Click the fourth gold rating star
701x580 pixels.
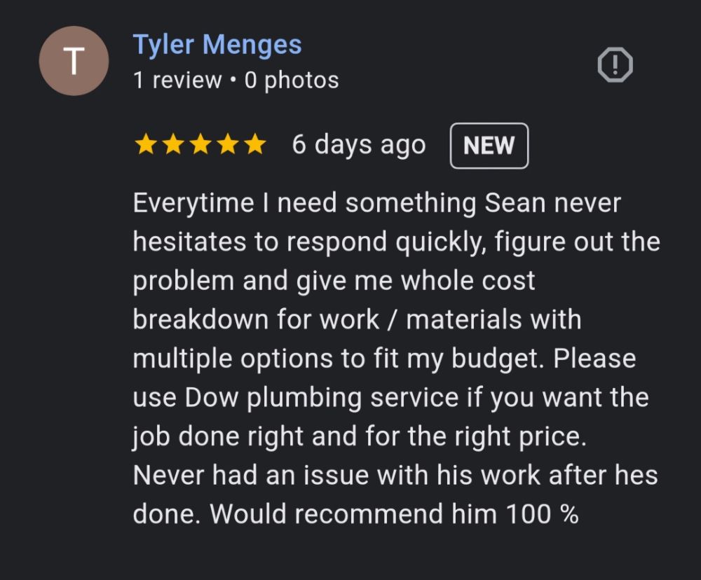coord(228,145)
